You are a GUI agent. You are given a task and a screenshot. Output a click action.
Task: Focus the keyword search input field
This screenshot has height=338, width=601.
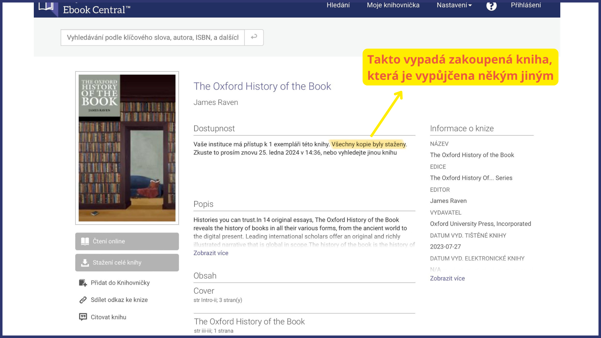pyautogui.click(x=152, y=38)
